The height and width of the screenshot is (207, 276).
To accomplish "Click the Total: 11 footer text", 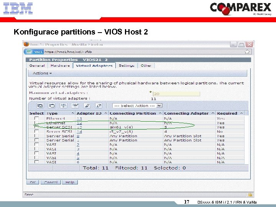I will pyautogui.click(x=95, y=168).
